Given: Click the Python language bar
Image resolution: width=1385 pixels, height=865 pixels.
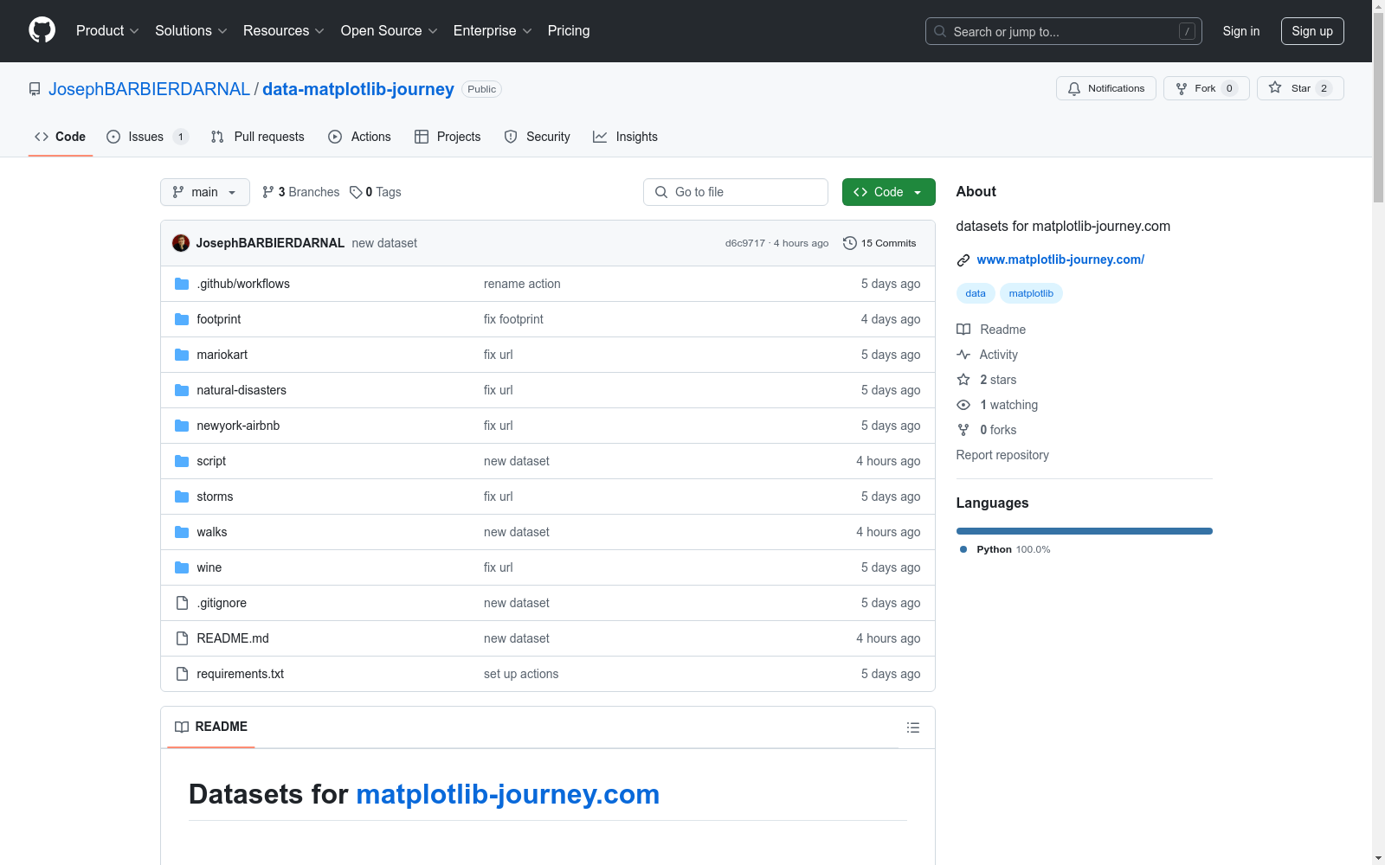Looking at the screenshot, I should (1085, 531).
